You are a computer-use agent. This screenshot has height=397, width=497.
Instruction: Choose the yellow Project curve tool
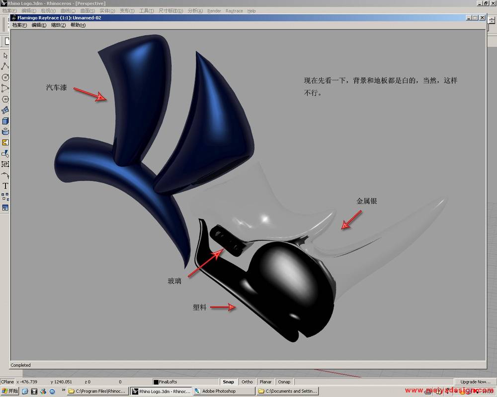coord(5,143)
